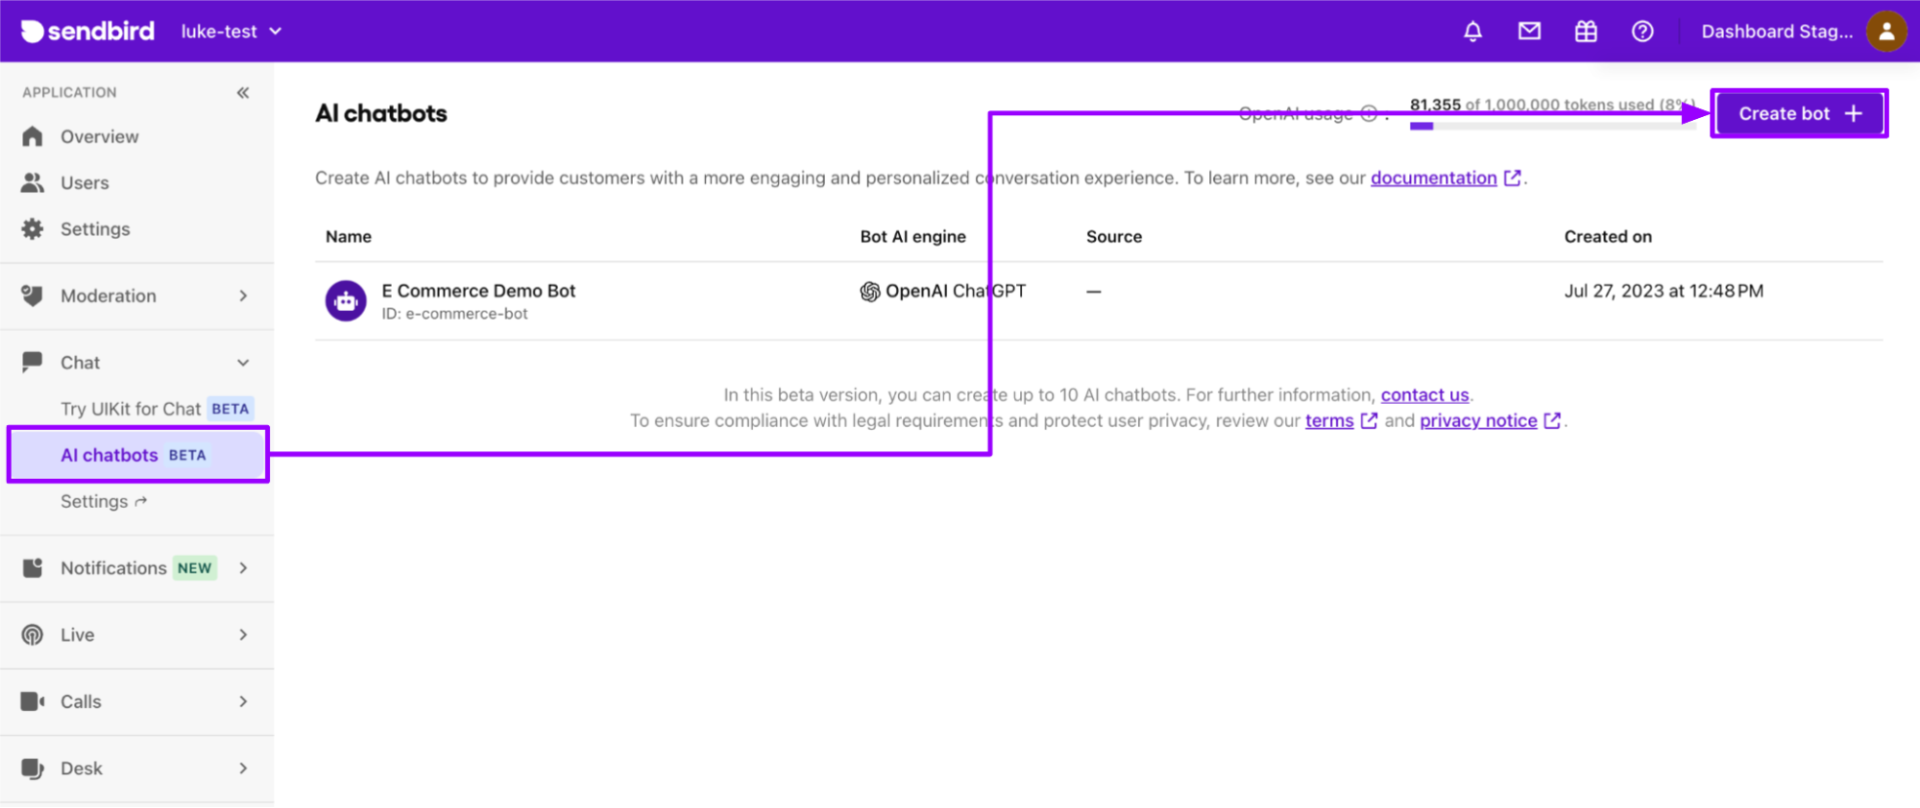The width and height of the screenshot is (1920, 808).
Task: Open the contact us link
Action: point(1424,394)
